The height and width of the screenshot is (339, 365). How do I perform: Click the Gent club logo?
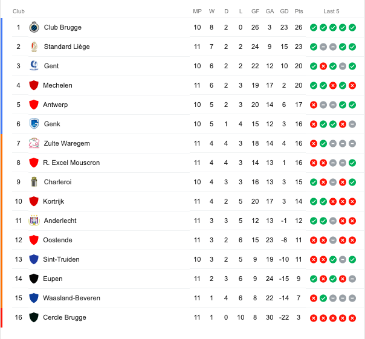(x=34, y=66)
